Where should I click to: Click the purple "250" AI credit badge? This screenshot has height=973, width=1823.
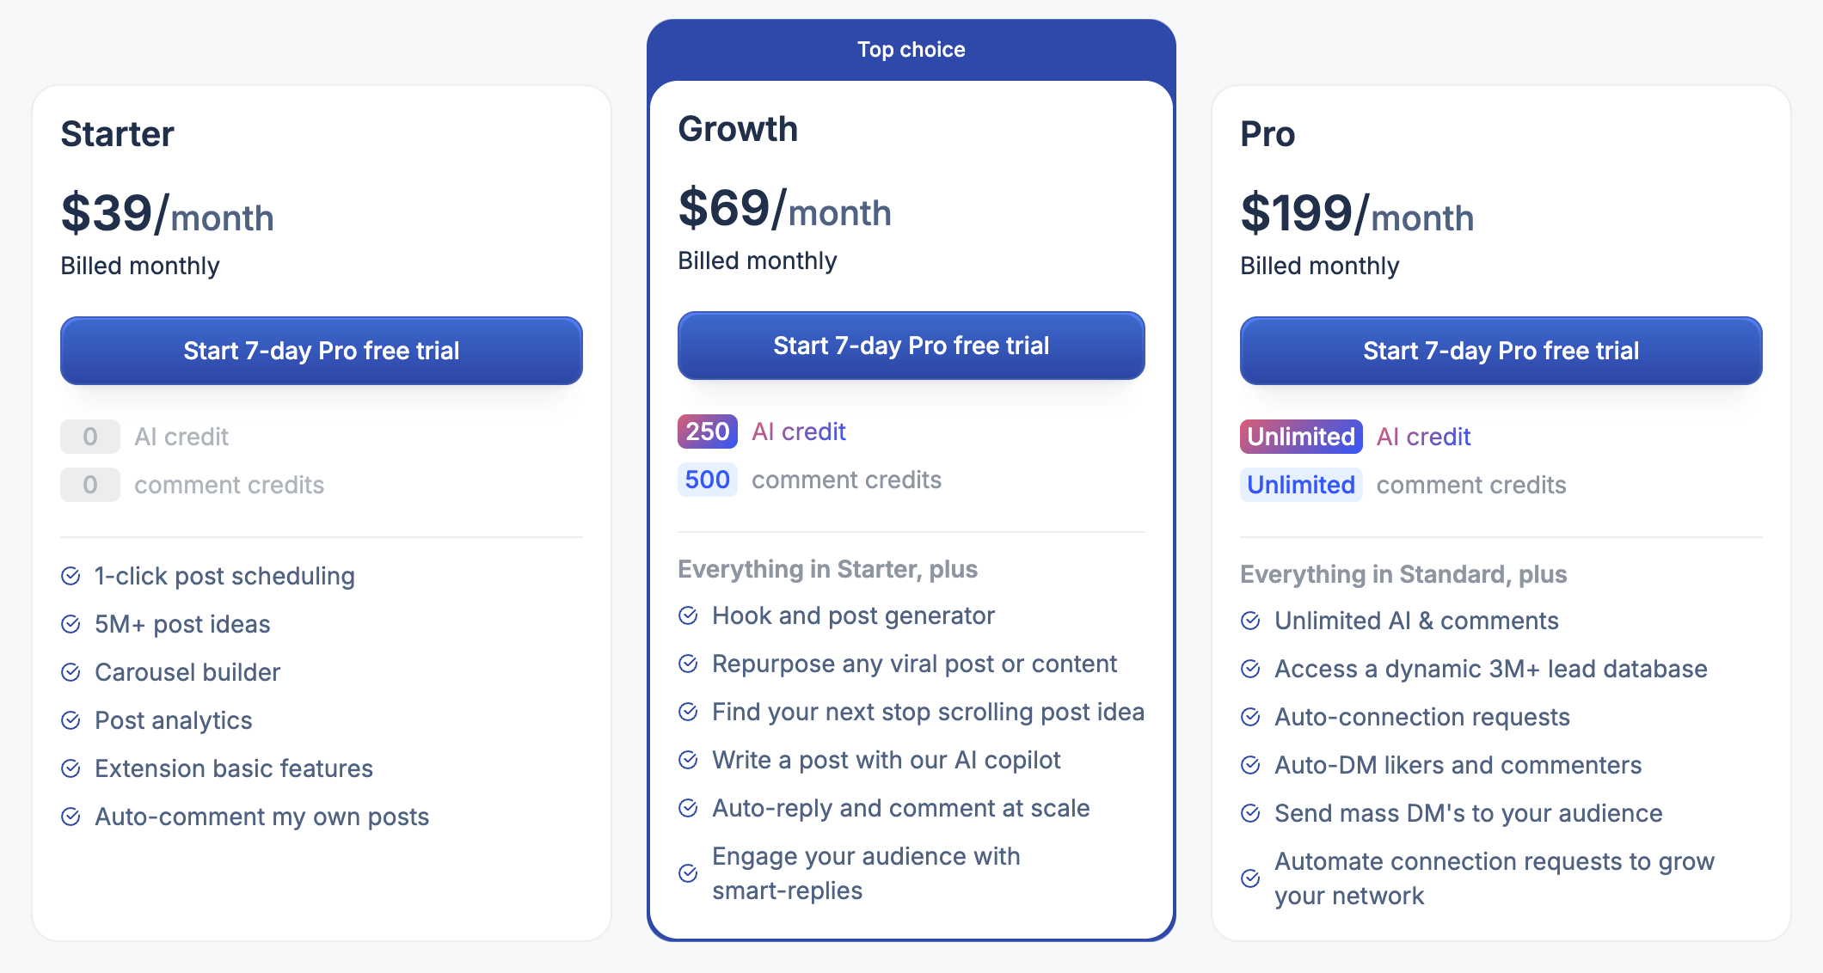[707, 431]
